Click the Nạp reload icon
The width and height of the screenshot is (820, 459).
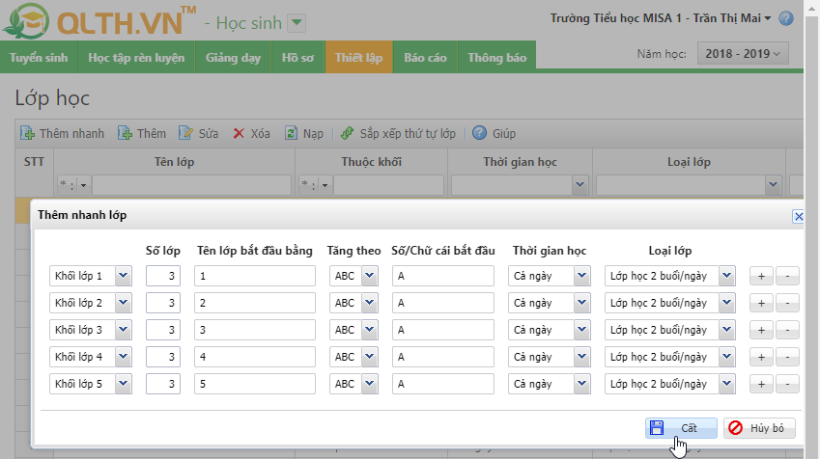pos(291,134)
